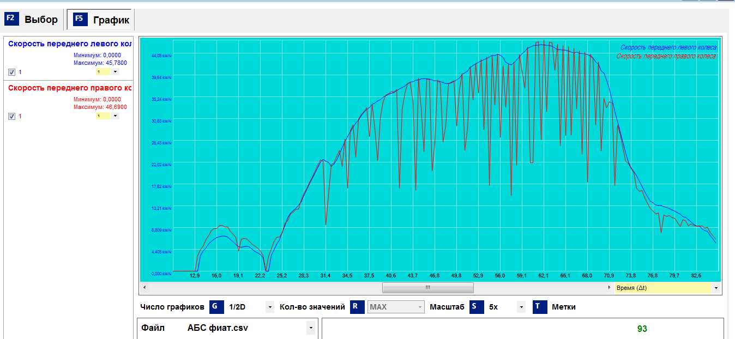Switch to the График tab

click(x=101, y=20)
